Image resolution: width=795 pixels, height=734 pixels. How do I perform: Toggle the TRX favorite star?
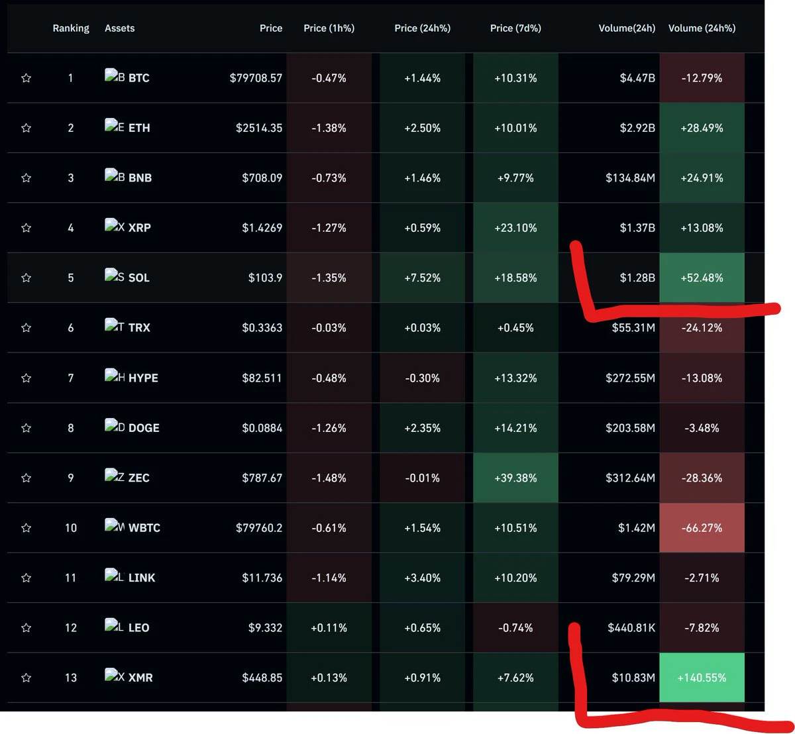tap(26, 328)
